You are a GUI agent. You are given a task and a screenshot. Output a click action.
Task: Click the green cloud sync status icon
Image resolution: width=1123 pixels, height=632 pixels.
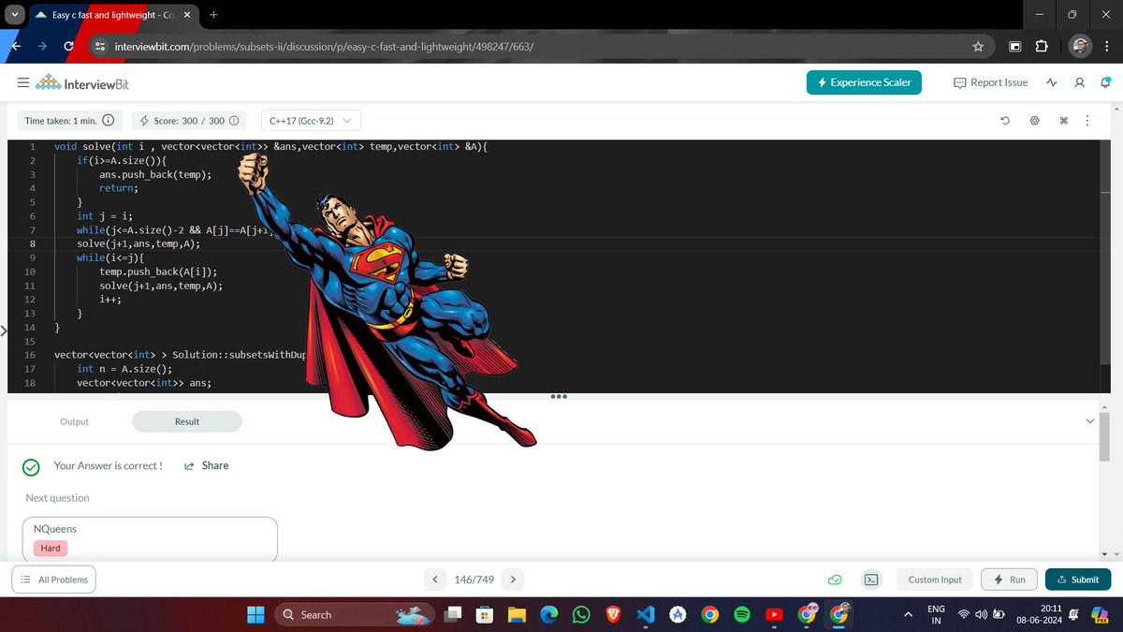835,580
